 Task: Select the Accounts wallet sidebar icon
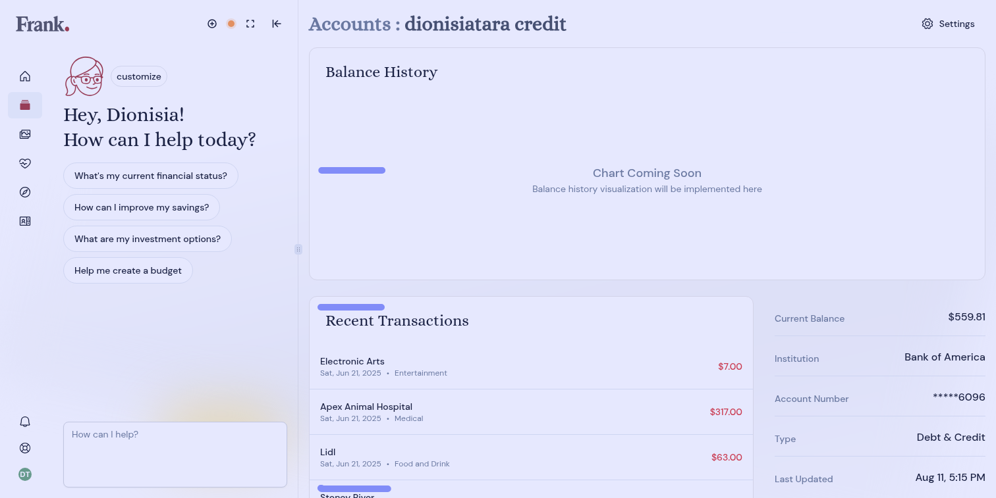point(25,105)
